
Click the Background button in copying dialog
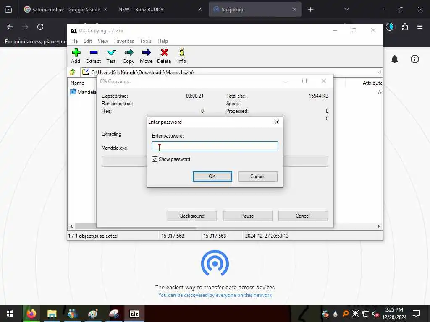[x=192, y=216]
